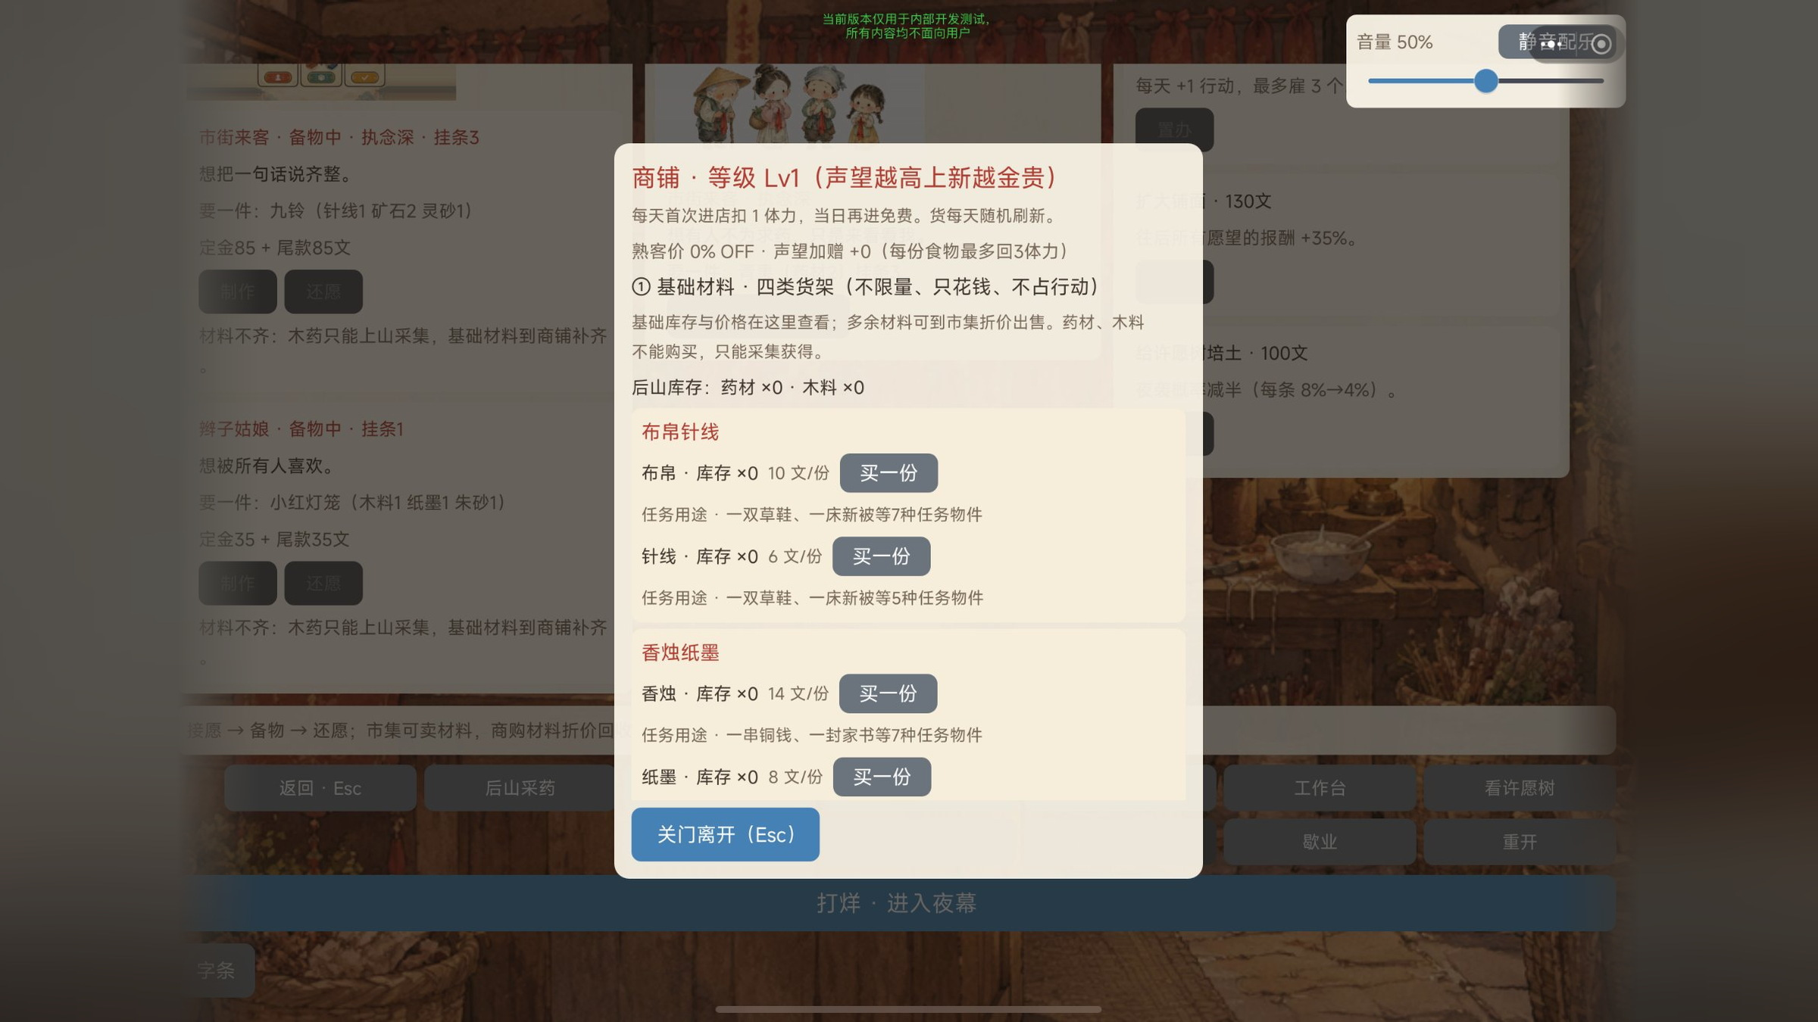Click the 给许愿树培土 · 100文 upgrade title
The height and width of the screenshot is (1022, 1818).
pos(1222,353)
